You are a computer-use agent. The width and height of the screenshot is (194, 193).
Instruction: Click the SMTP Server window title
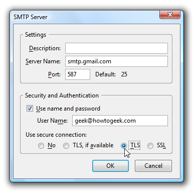tap(31, 17)
